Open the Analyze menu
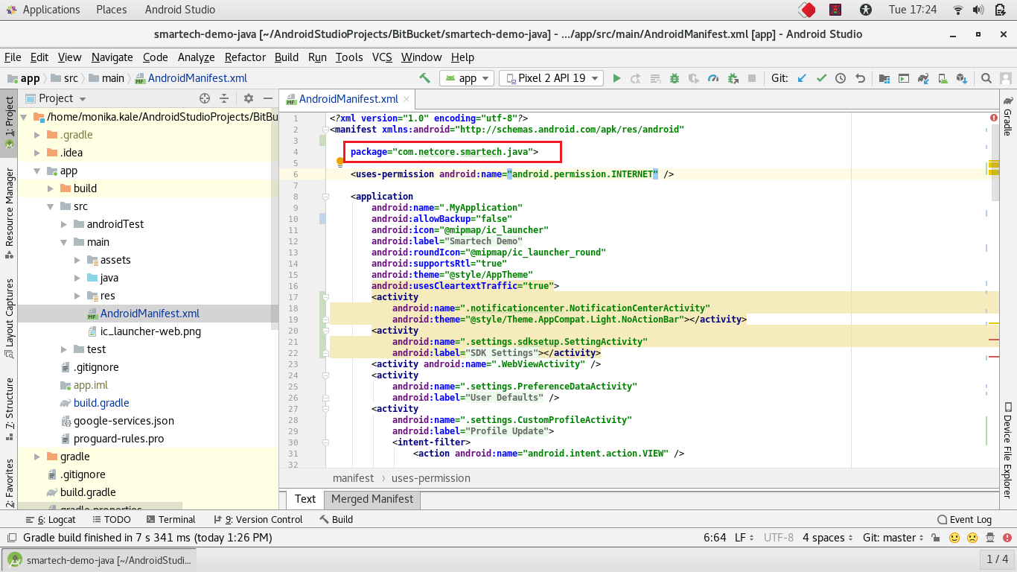1017x572 pixels. (196, 57)
